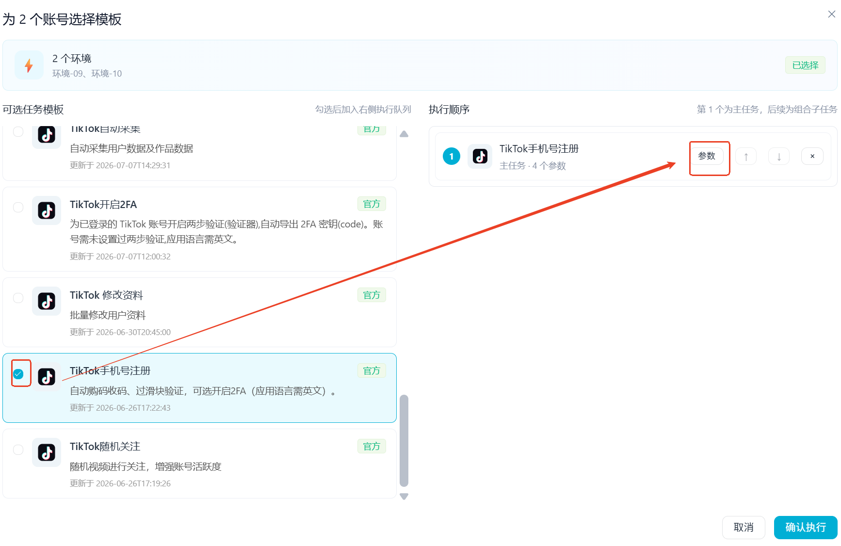Click scrollbar up arrow of template list
This screenshot has height=546, width=841.
click(404, 134)
